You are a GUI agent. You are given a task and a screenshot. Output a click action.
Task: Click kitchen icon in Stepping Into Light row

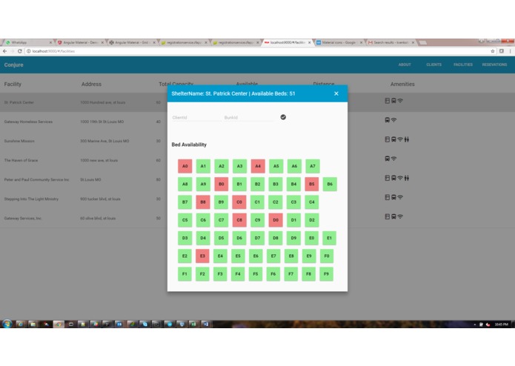388,197
